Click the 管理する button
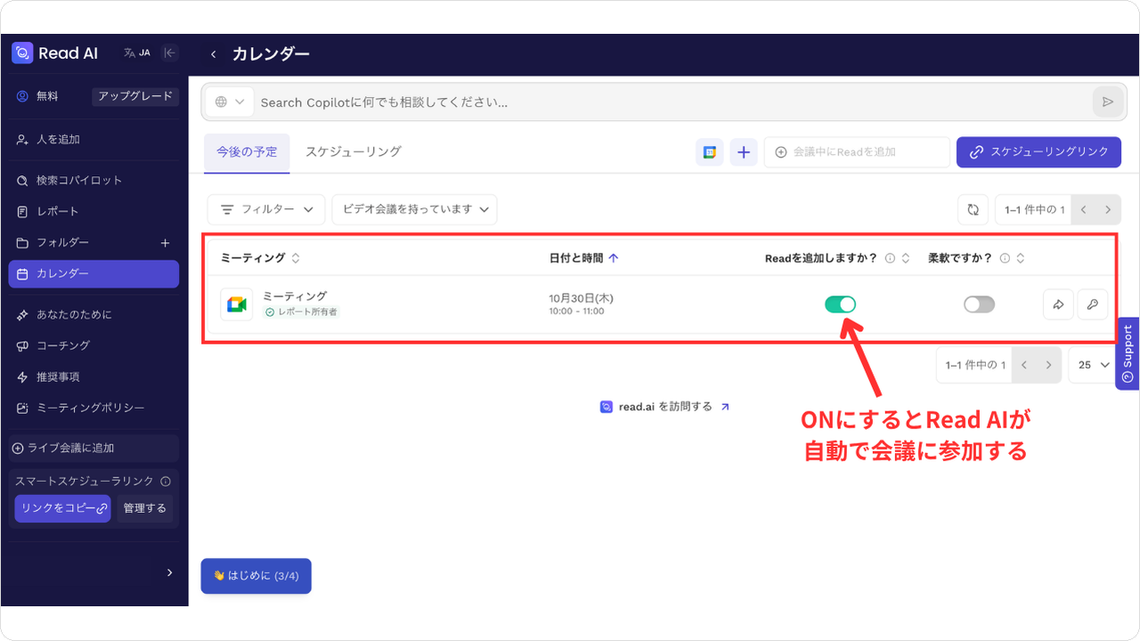Viewport: 1140px width, 641px height. pyautogui.click(x=144, y=508)
